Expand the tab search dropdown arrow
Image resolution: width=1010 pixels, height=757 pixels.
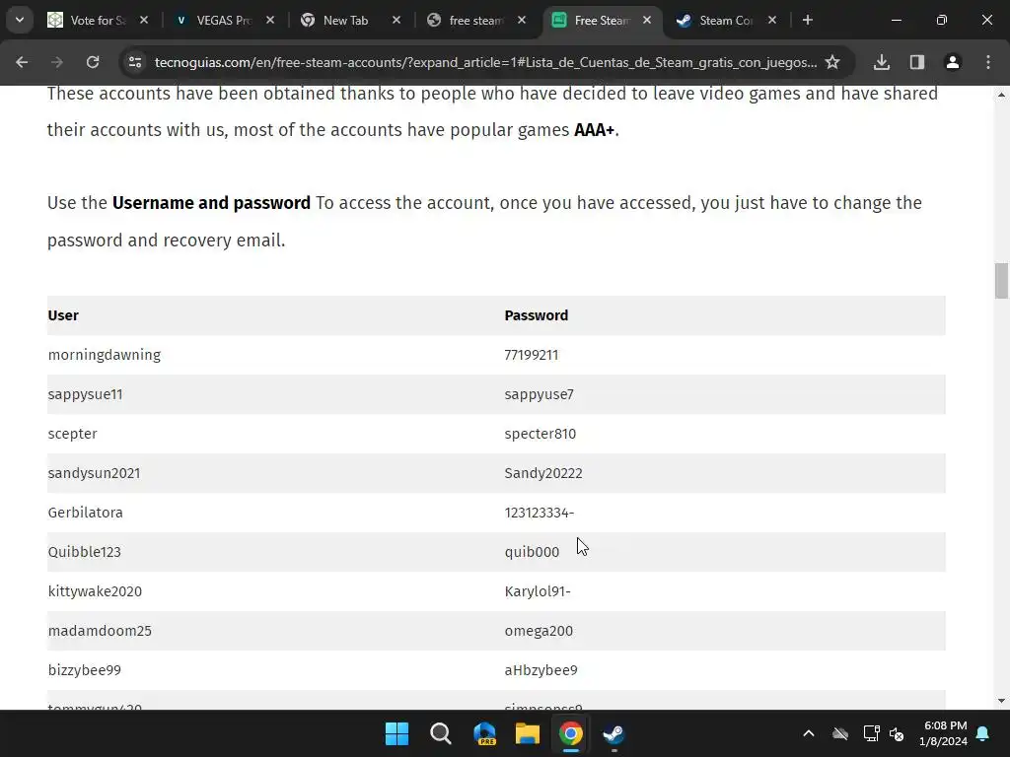pyautogui.click(x=20, y=20)
